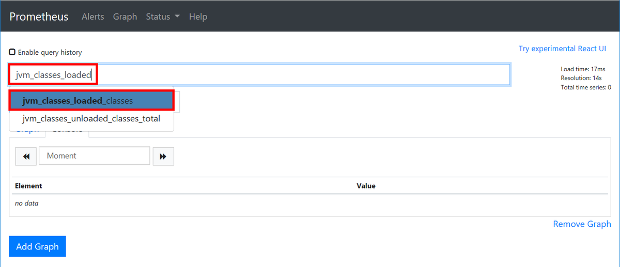The height and width of the screenshot is (267, 620).
Task: Try the experimental React UI link
Action: 562,49
